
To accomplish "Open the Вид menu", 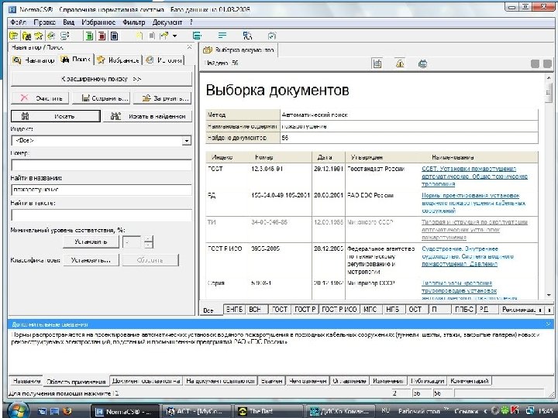I will [68, 22].
